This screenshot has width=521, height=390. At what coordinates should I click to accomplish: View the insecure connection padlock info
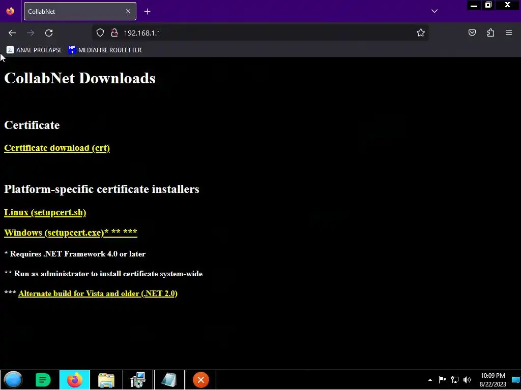pos(114,33)
